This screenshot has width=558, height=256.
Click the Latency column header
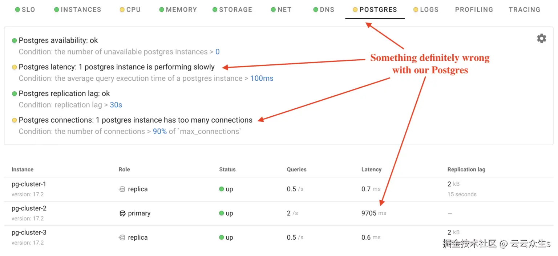click(371, 169)
